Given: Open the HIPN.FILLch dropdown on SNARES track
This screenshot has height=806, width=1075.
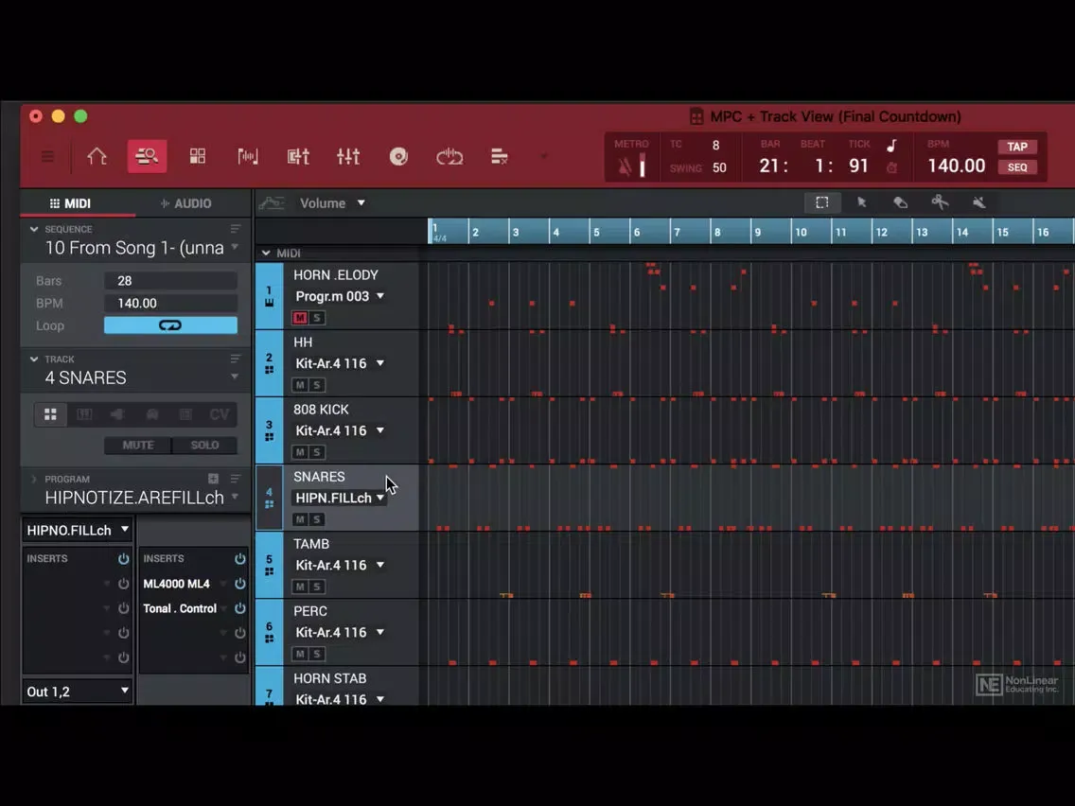Looking at the screenshot, I should [340, 499].
